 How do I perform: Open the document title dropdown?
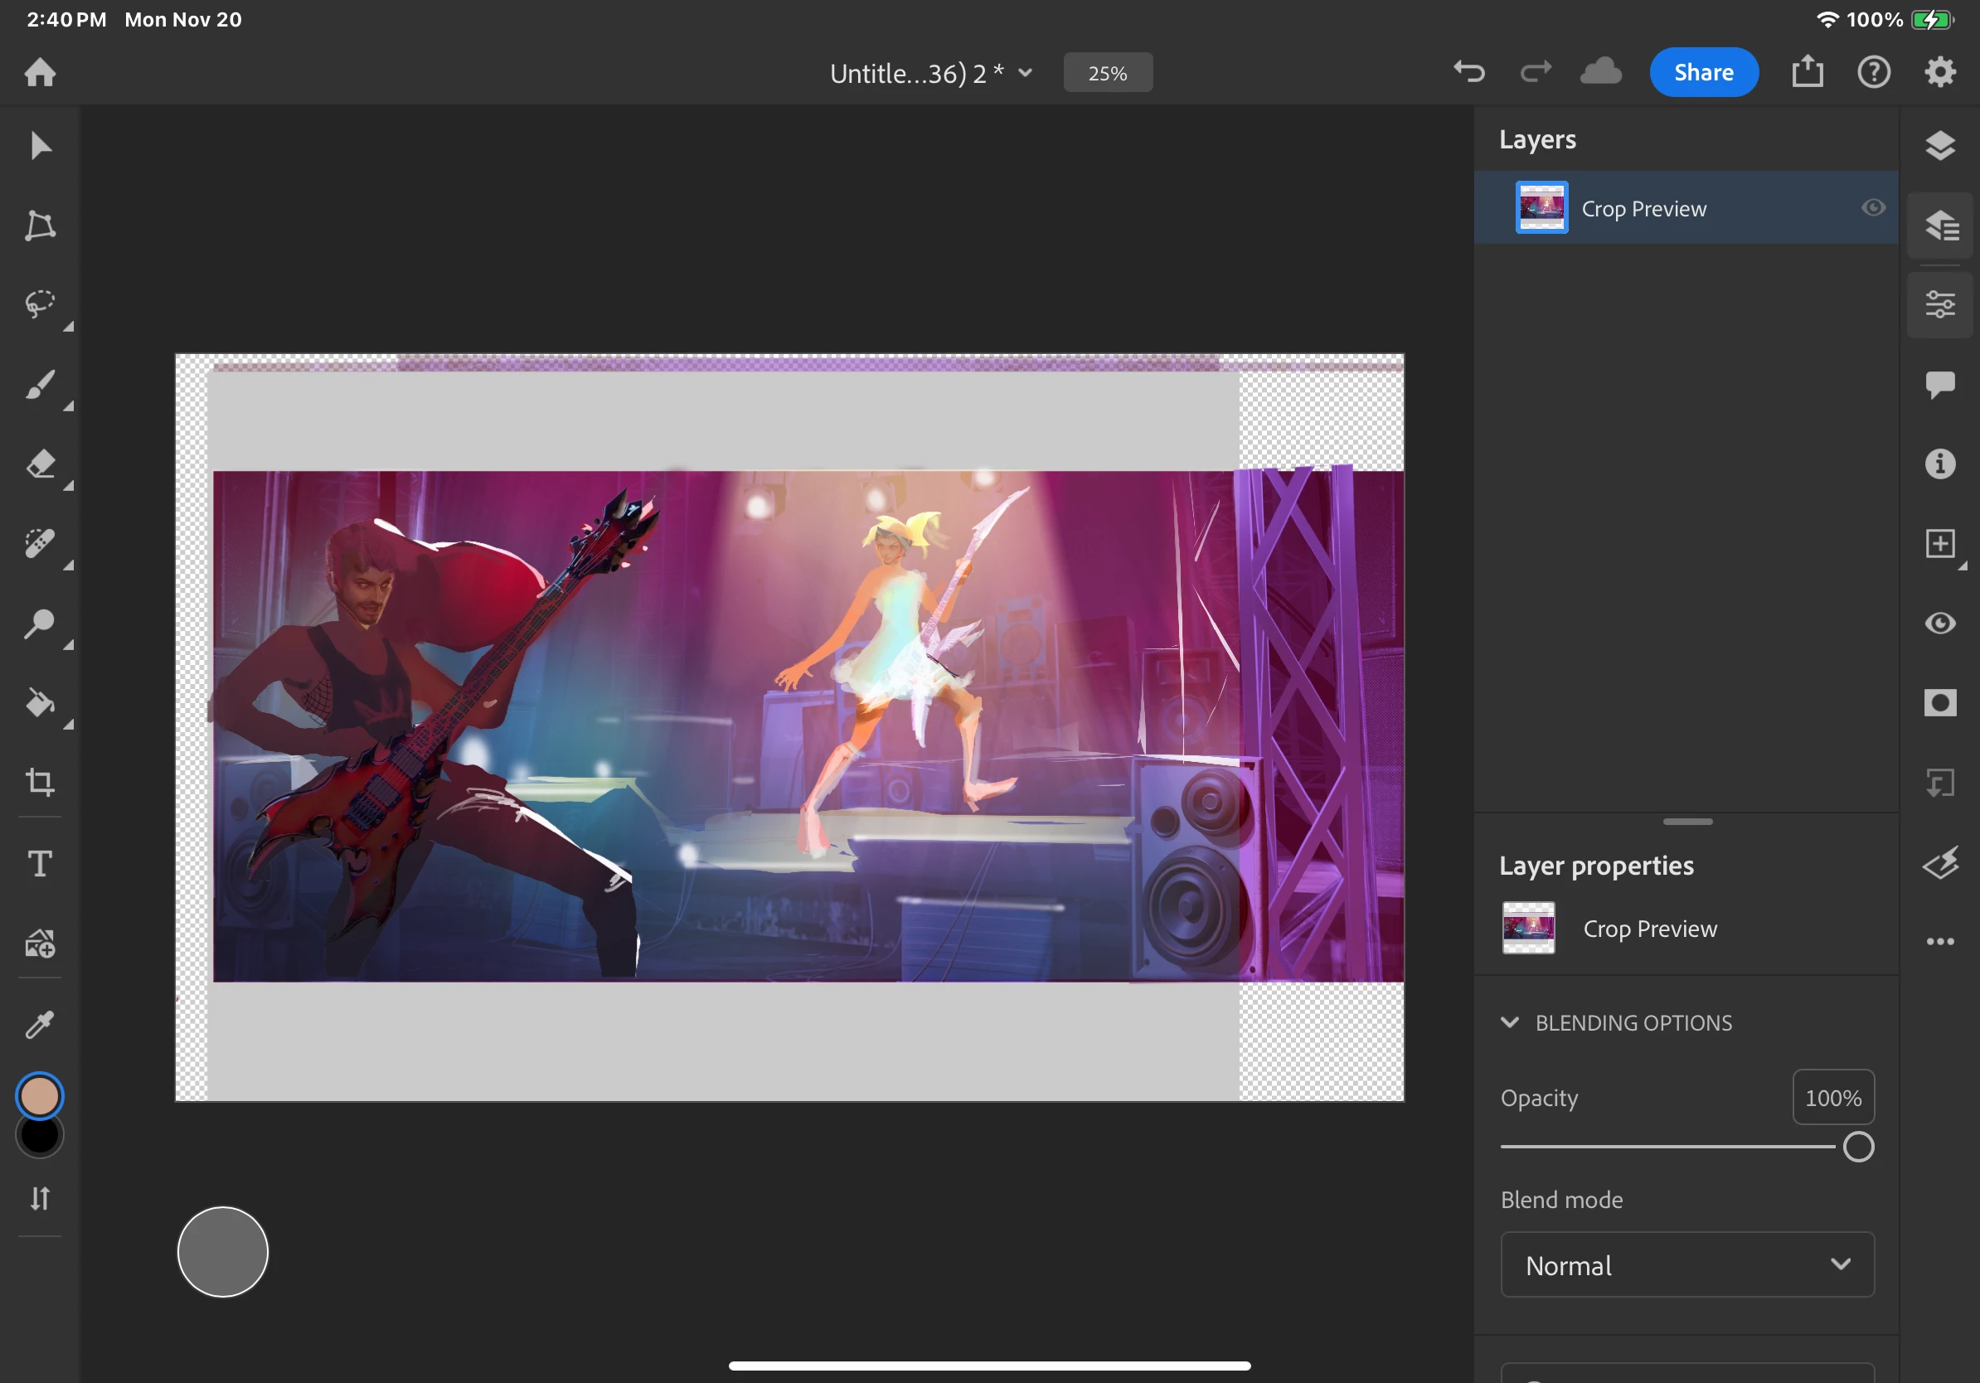click(x=1026, y=73)
